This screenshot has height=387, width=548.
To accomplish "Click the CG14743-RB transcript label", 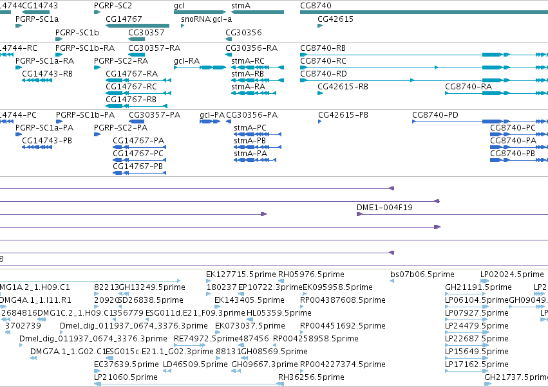I will pos(47,74).
